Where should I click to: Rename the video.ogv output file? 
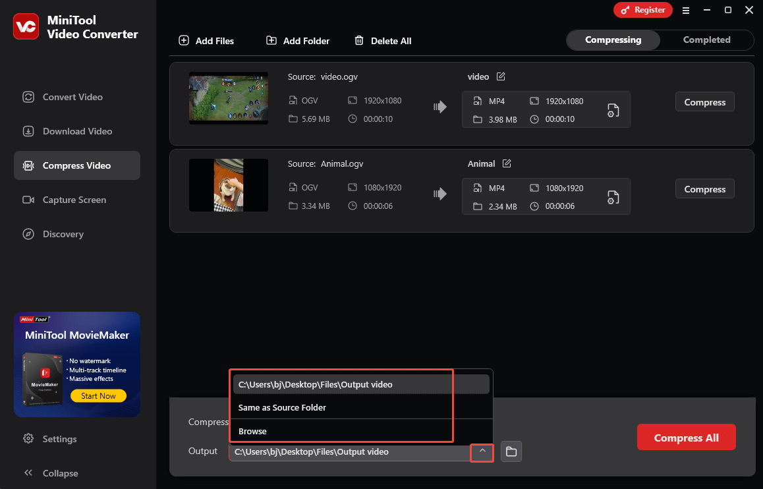[501, 76]
